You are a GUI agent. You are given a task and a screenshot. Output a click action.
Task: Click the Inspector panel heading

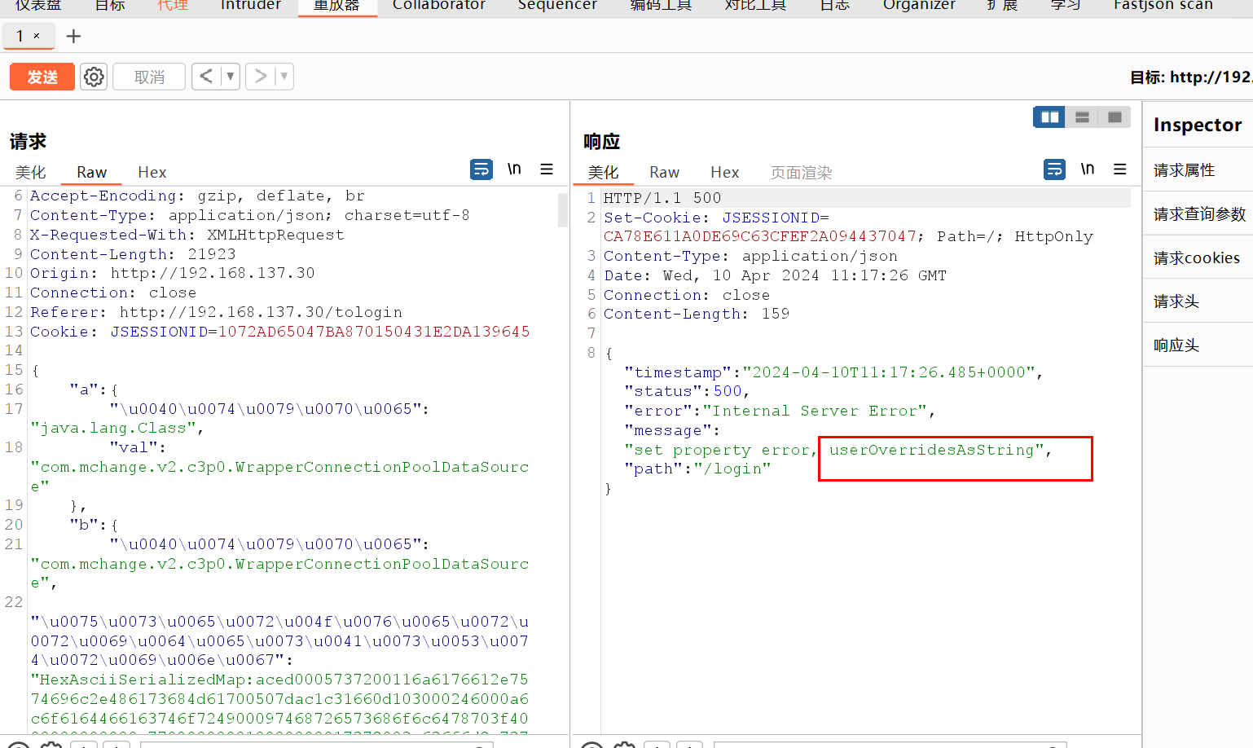(x=1198, y=125)
